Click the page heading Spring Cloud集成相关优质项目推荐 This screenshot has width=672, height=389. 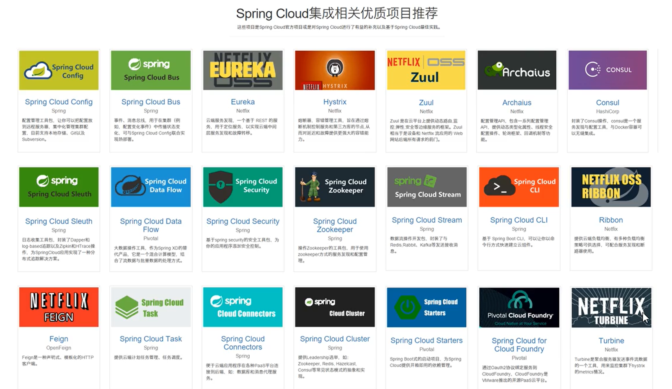tap(337, 13)
